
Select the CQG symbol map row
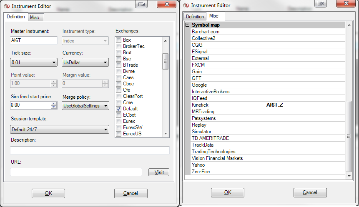(x=268, y=45)
